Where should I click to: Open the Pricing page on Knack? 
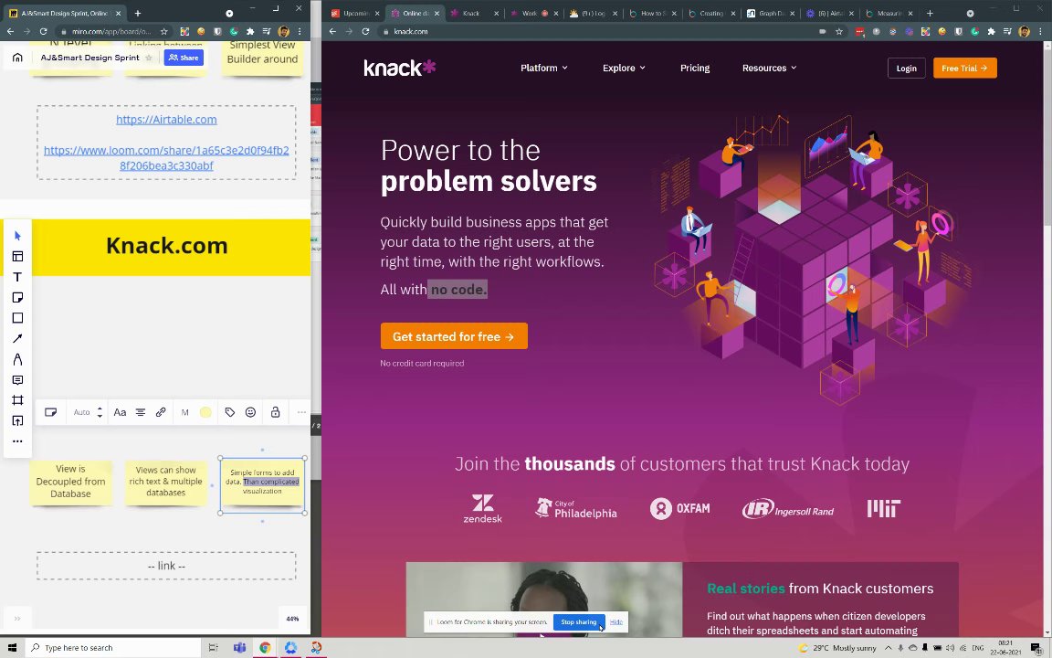click(x=695, y=68)
